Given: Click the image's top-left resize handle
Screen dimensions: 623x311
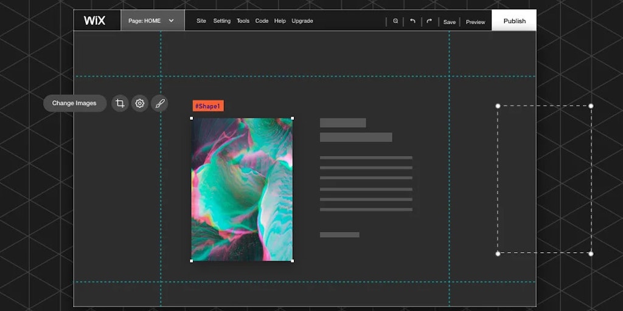Looking at the screenshot, I should pyautogui.click(x=192, y=118).
